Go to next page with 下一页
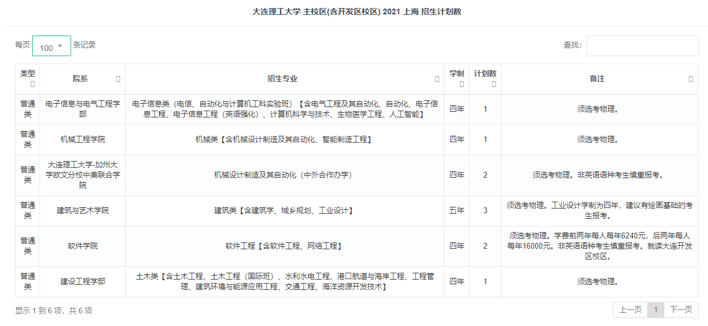Viewport: 708px width, 326px height. [682, 309]
